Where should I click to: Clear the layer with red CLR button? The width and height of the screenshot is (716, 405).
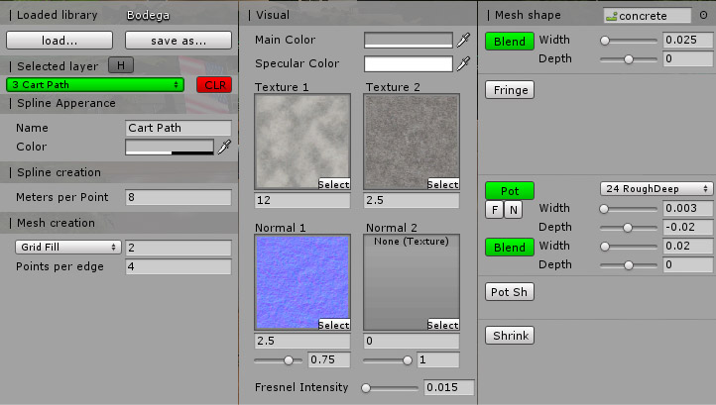coord(214,85)
